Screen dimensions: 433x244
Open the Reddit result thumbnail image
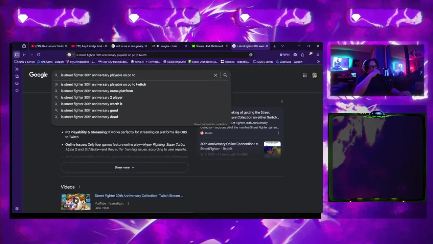pyautogui.click(x=272, y=149)
